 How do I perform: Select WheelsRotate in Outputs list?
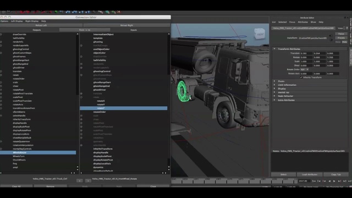click(x=38, y=153)
